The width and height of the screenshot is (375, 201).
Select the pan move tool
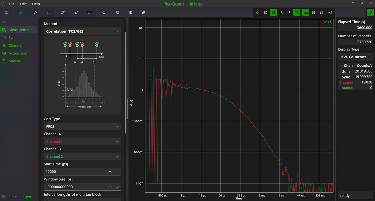click(x=258, y=12)
